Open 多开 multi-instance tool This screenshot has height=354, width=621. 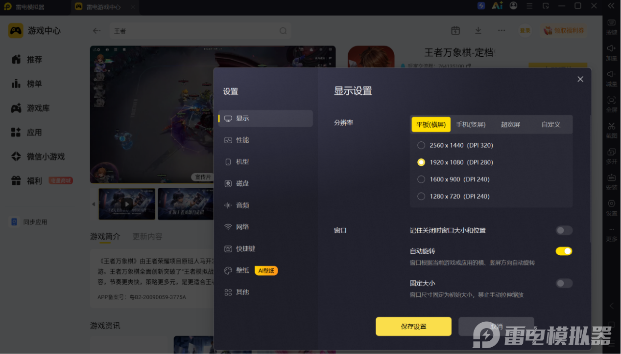coord(612,156)
